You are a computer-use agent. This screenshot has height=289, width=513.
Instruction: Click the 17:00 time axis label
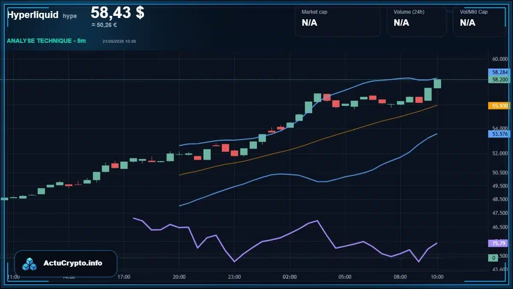[x=124, y=277]
